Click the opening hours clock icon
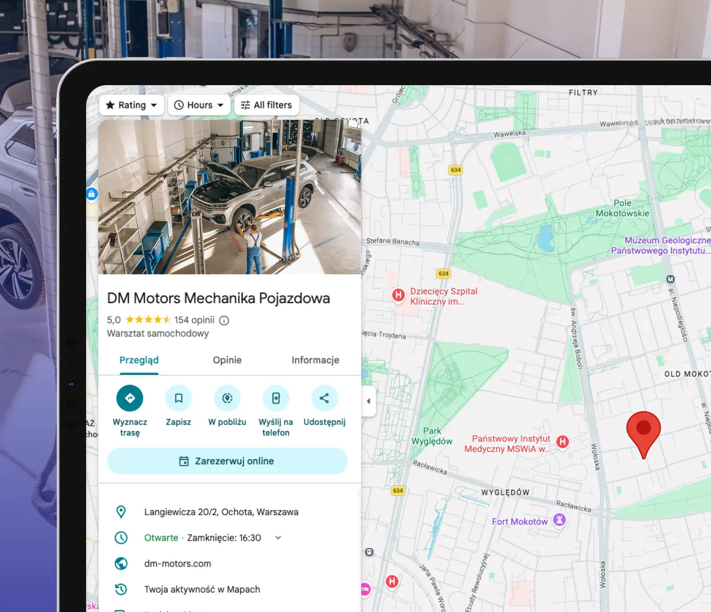The width and height of the screenshot is (711, 612). (121, 538)
